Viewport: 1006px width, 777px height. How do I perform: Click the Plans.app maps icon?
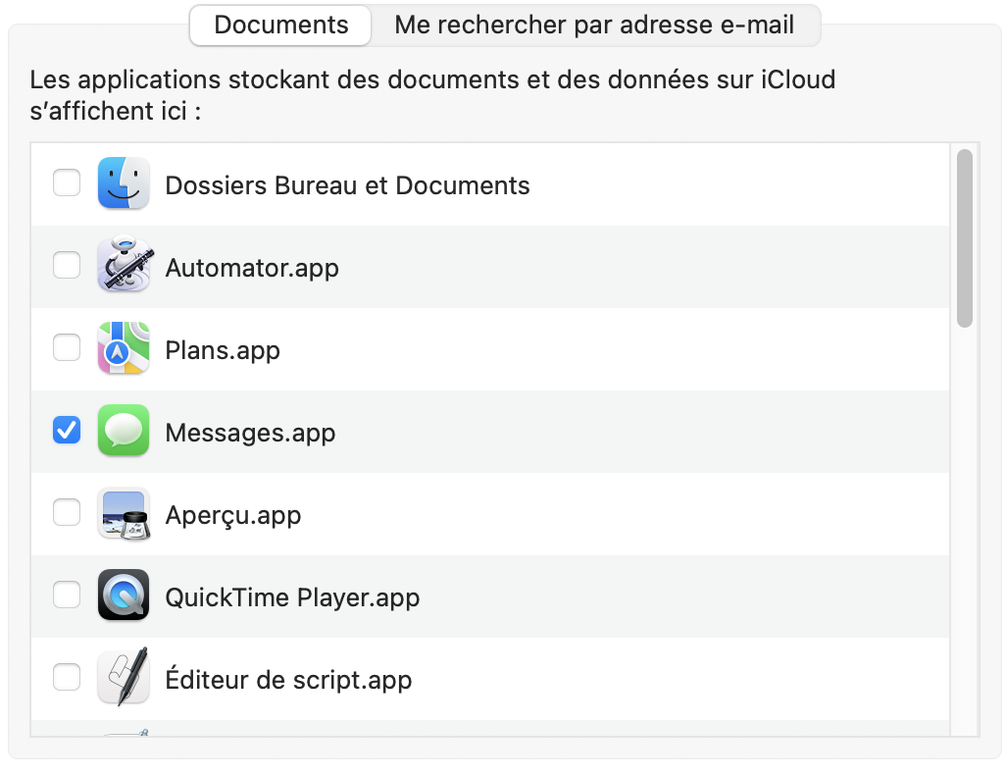[x=124, y=347]
